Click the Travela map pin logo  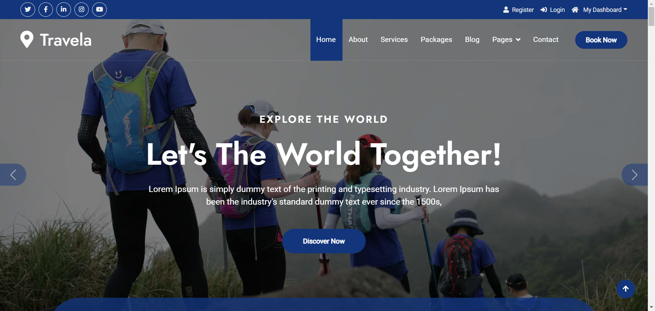27,40
